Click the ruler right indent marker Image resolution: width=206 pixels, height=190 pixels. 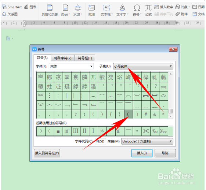point(176,23)
